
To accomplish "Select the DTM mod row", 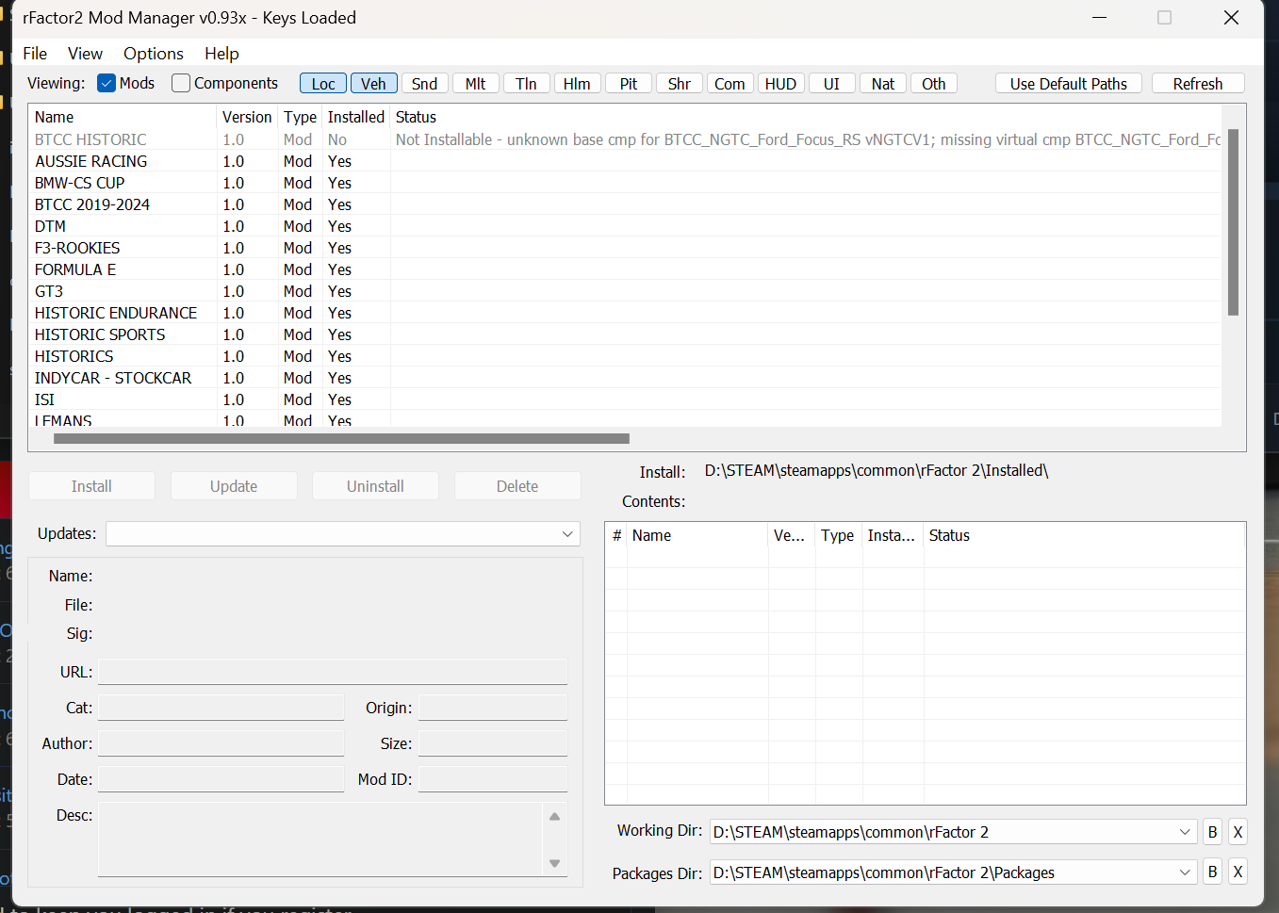I will click(x=625, y=226).
